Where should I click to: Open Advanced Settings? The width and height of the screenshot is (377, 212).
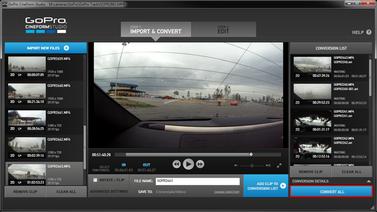[x=109, y=192]
